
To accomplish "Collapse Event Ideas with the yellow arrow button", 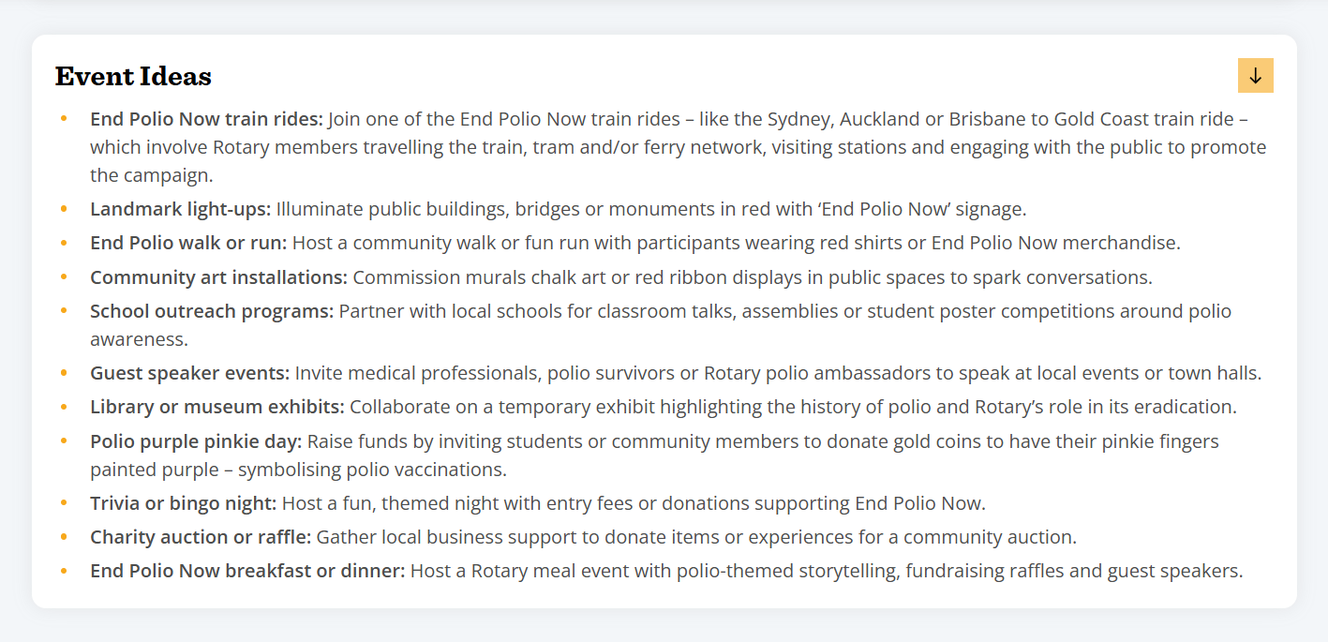I will tap(1255, 76).
